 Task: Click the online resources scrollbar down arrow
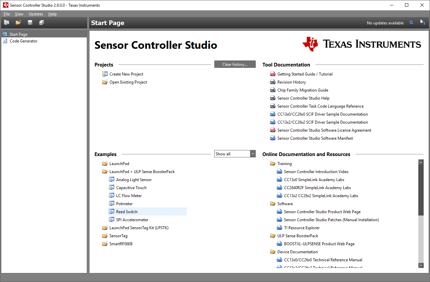click(x=421, y=265)
